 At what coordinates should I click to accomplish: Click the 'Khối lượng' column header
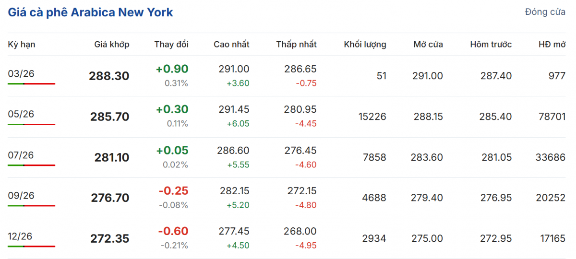(x=365, y=45)
